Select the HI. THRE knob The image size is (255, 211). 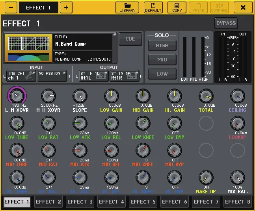pyautogui.click(x=17, y=178)
